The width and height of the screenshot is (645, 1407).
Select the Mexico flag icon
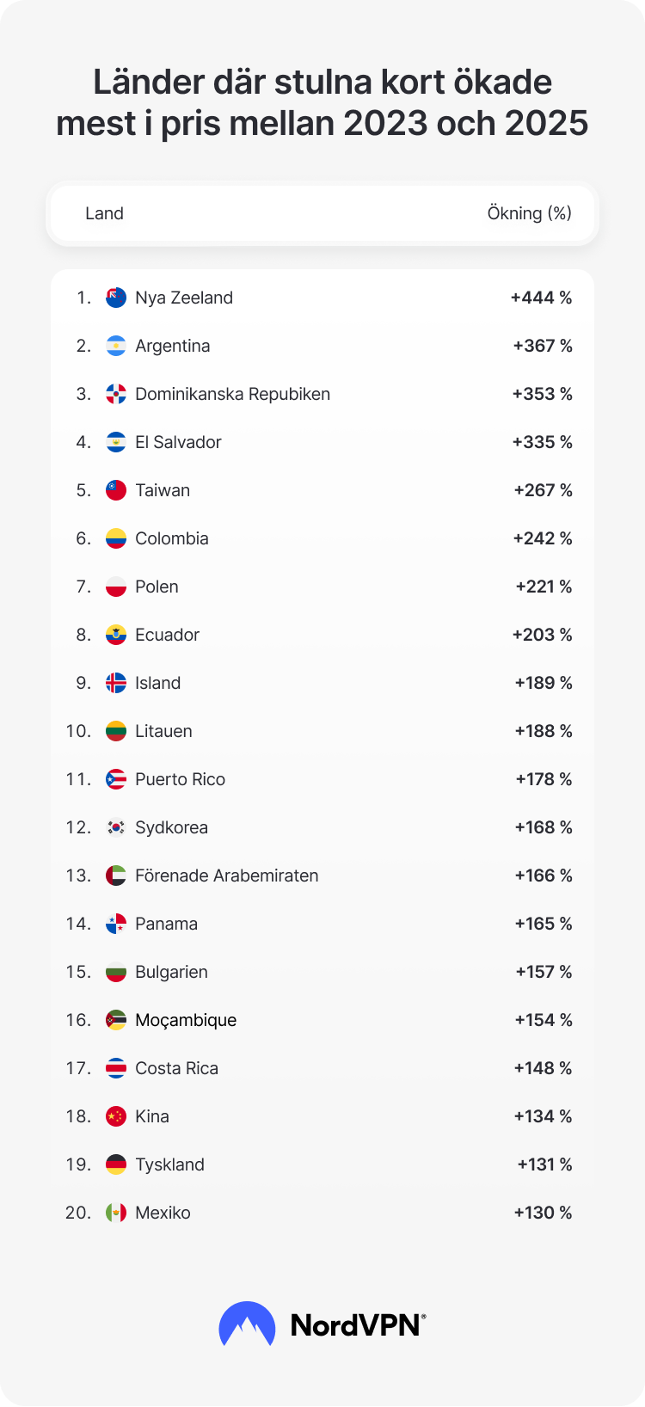click(116, 1213)
